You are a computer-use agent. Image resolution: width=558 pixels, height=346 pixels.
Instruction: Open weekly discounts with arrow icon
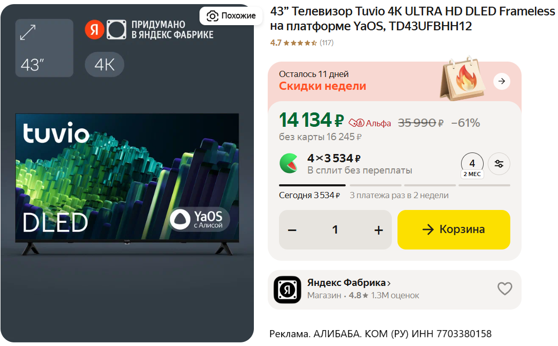[502, 81]
